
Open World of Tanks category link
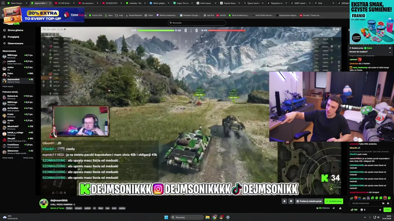pos(57,208)
